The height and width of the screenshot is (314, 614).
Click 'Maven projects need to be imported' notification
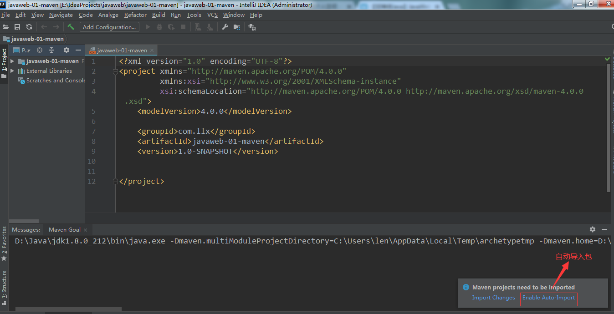click(x=523, y=287)
